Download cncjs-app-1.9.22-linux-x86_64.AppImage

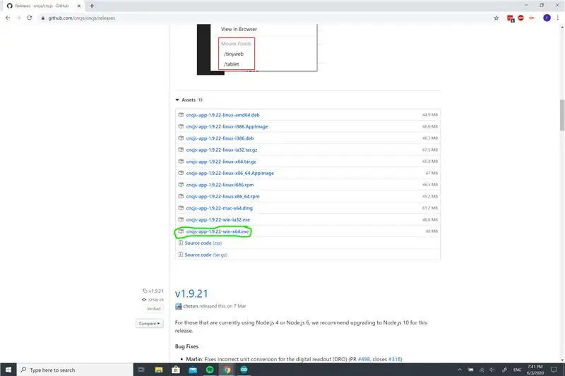click(x=230, y=173)
